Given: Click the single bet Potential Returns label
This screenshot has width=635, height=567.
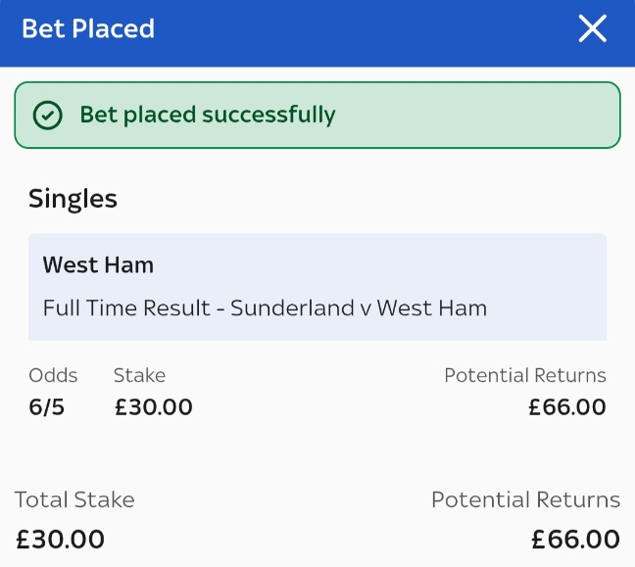Looking at the screenshot, I should pos(525,375).
